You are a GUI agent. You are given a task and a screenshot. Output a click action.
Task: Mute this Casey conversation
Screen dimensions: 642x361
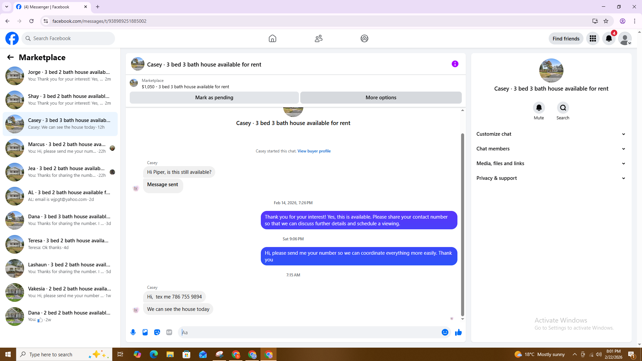pos(539,108)
